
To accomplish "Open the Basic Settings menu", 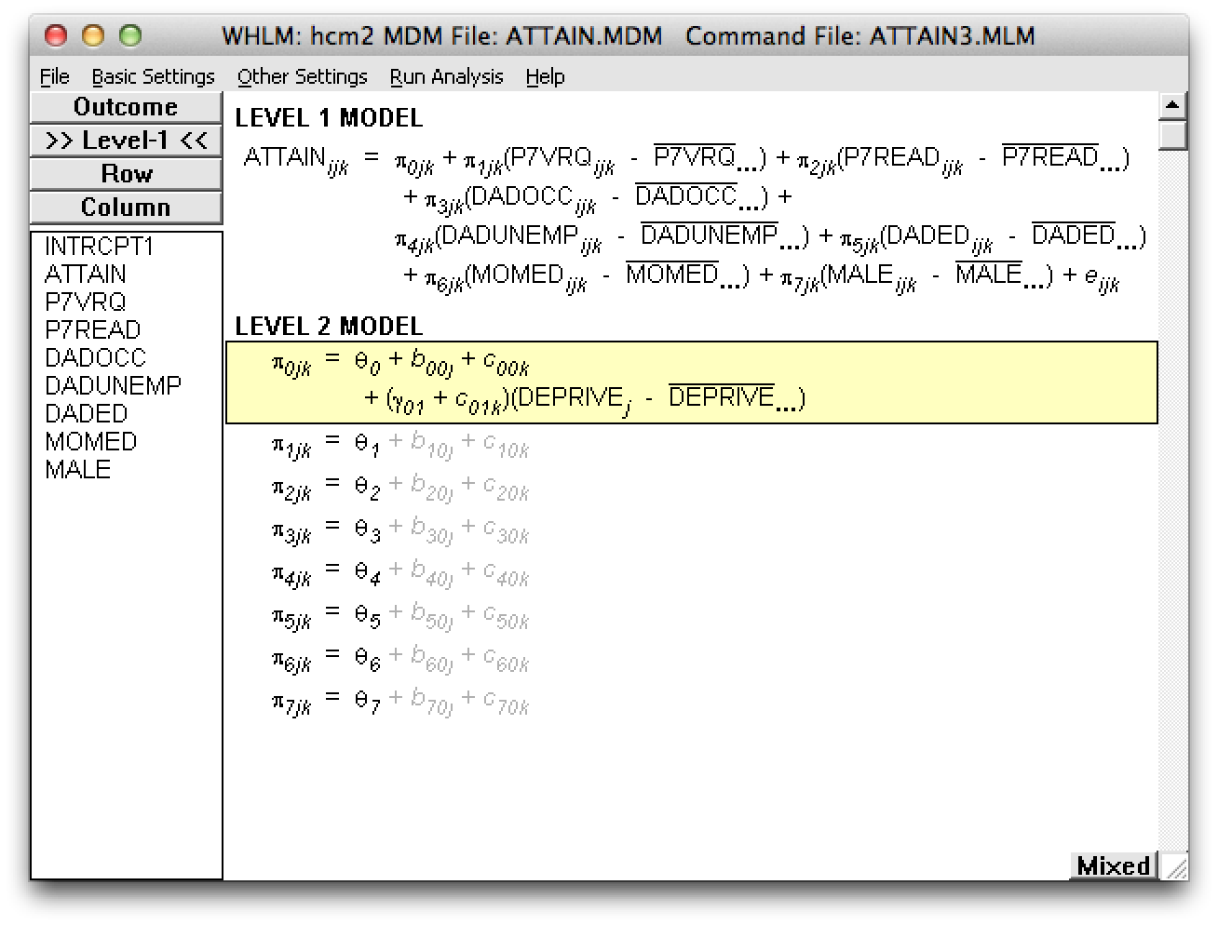I will (153, 76).
